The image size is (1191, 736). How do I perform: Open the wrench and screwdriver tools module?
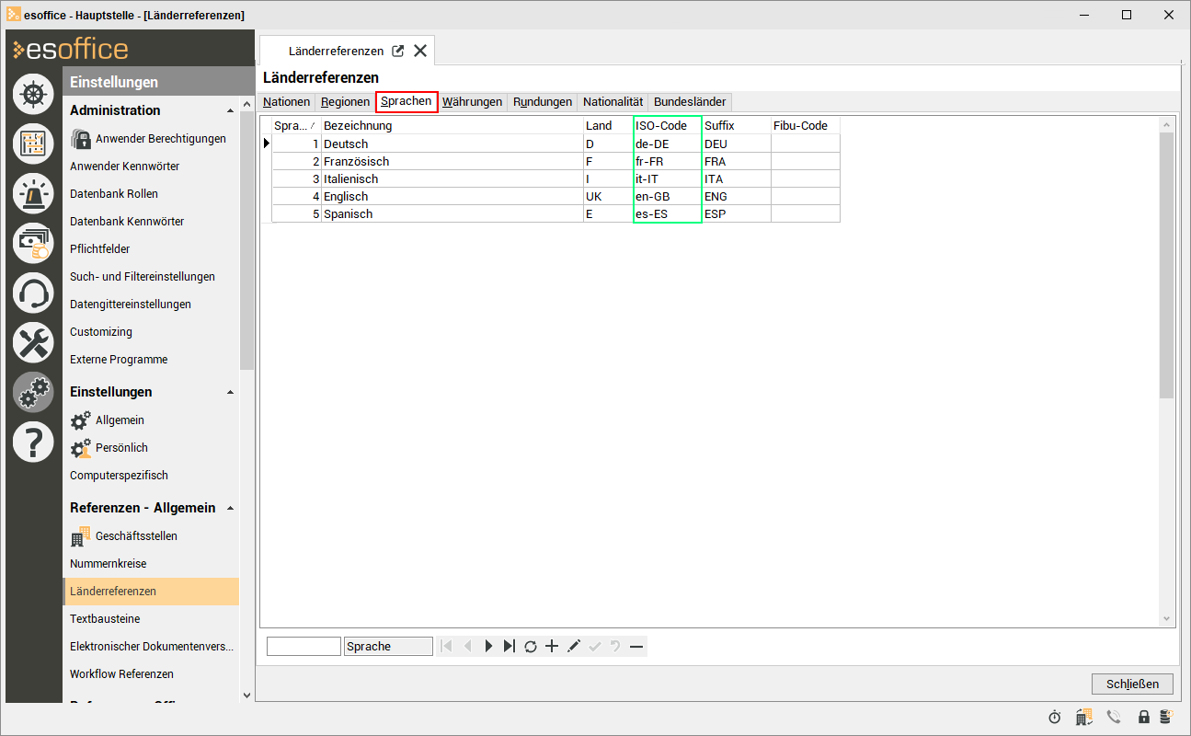click(x=33, y=342)
